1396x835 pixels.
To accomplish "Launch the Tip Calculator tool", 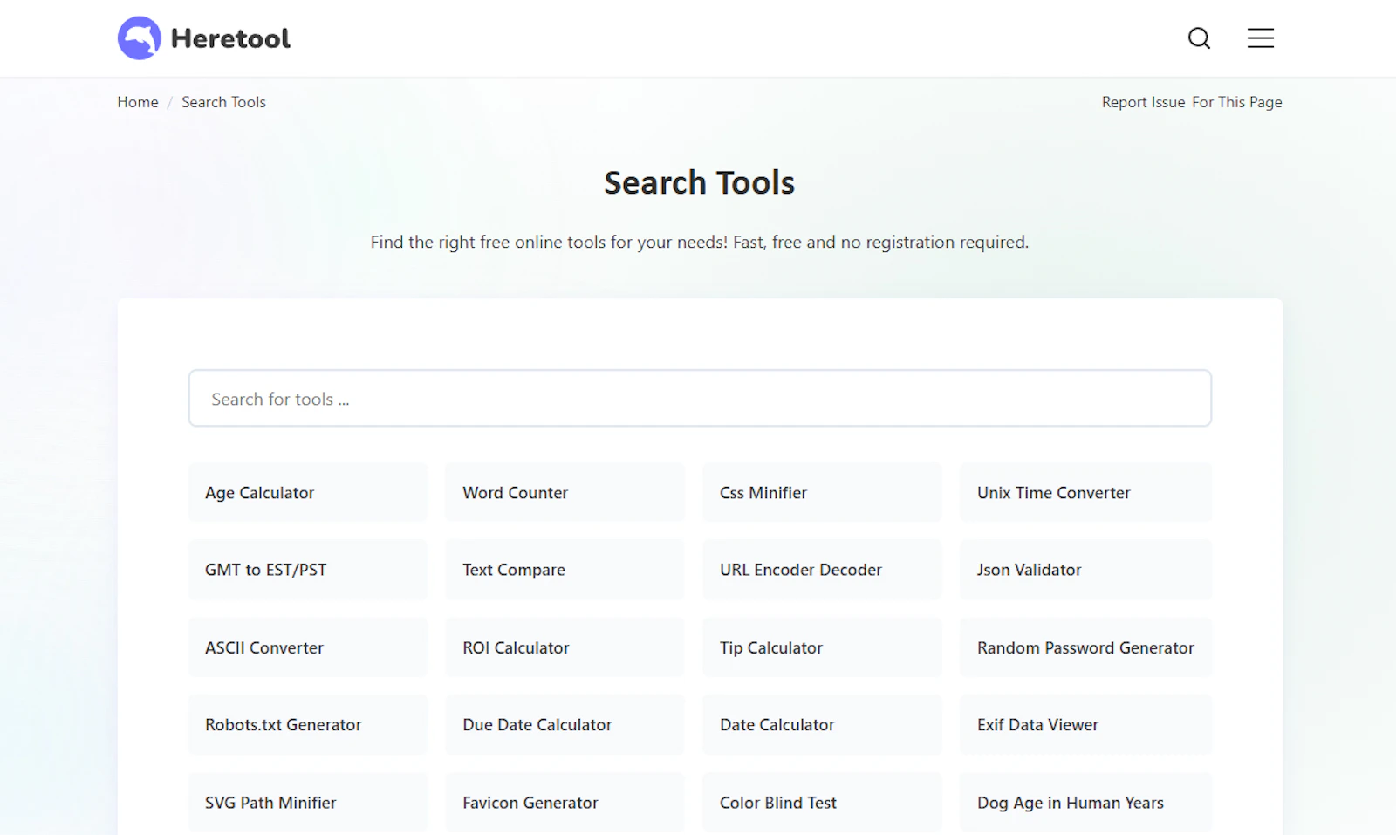I will point(822,647).
